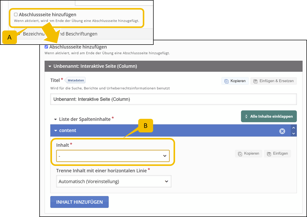Move content item up with the arrow
The width and height of the screenshot is (307, 217).
click(293, 128)
